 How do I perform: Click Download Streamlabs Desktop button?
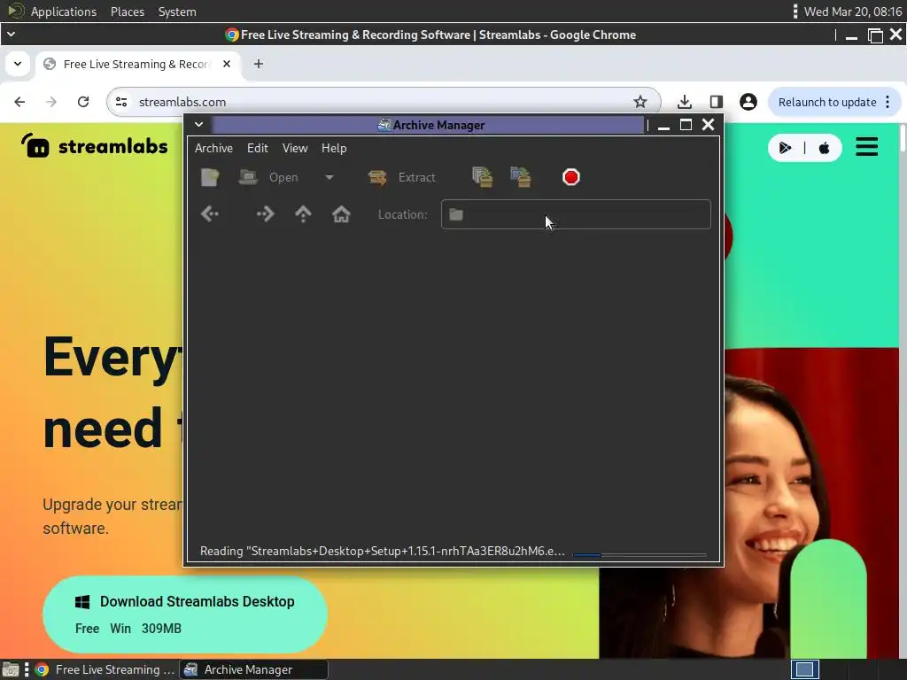185,614
